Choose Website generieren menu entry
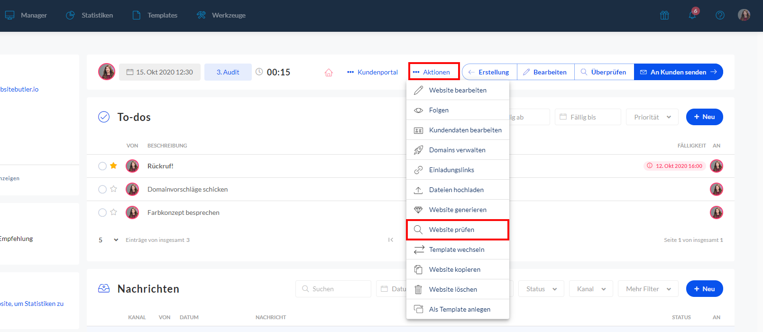The height and width of the screenshot is (332, 763). click(x=458, y=210)
